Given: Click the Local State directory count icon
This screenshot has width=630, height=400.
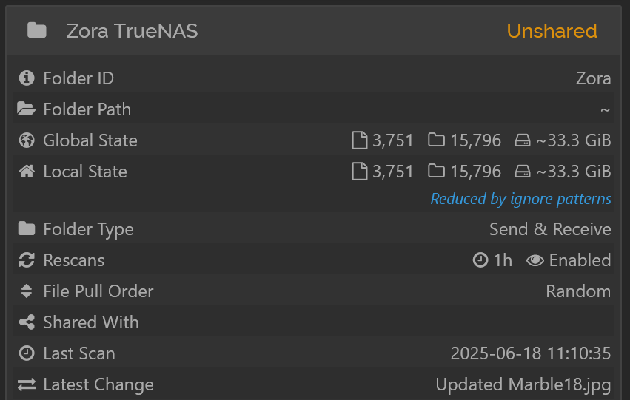Looking at the screenshot, I should click(x=436, y=172).
